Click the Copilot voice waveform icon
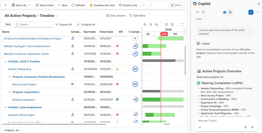 click(x=252, y=127)
